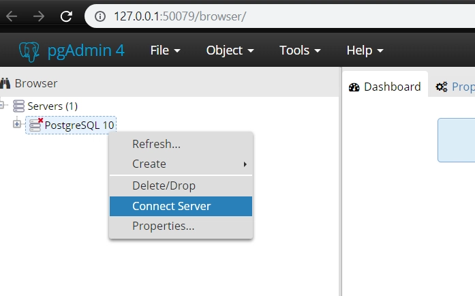The width and height of the screenshot is (475, 296).
Task: Select the Servers (1) tree item
Action: pyautogui.click(x=52, y=106)
